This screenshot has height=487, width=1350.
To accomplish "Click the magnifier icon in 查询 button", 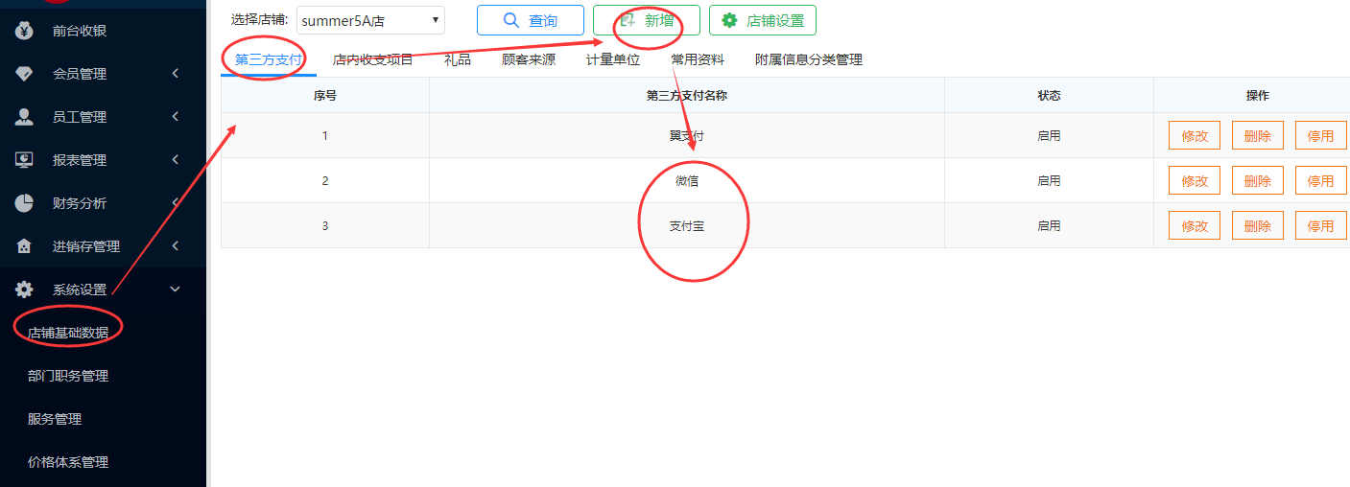I will click(x=511, y=20).
